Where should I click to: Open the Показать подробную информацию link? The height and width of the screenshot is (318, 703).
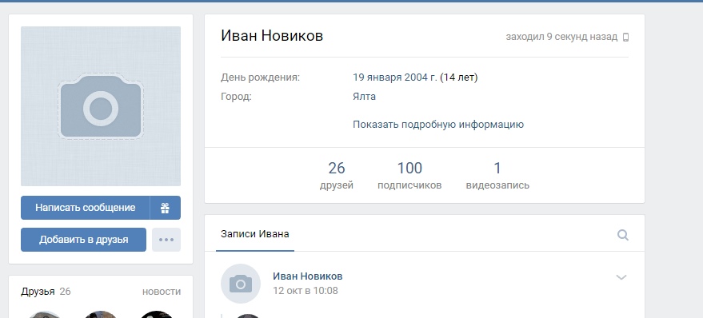[438, 124]
